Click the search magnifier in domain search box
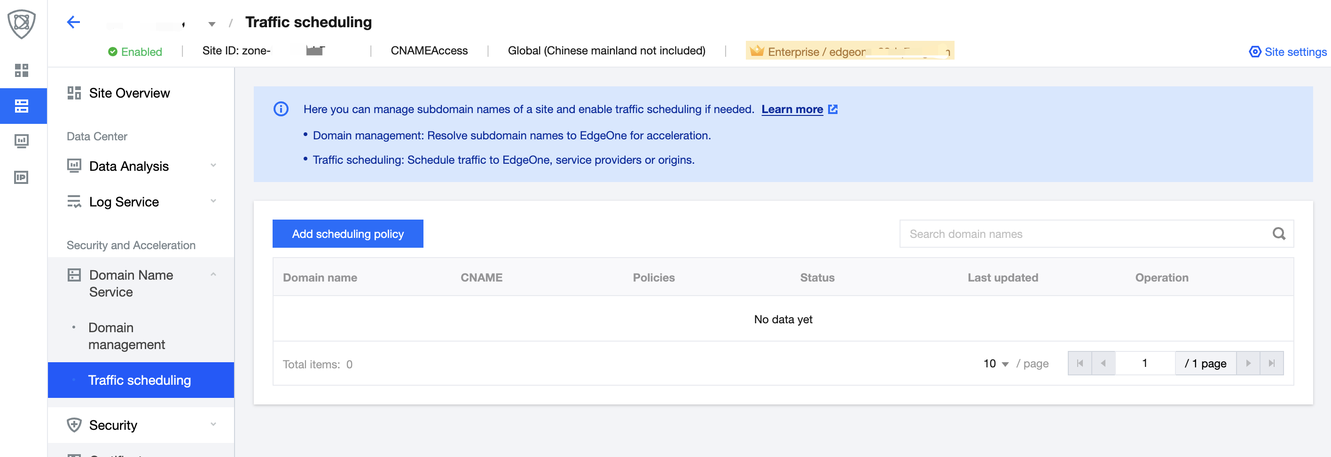 pos(1279,234)
